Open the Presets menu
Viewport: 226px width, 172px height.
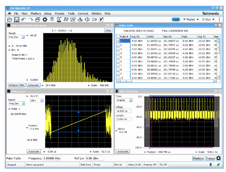point(59,13)
